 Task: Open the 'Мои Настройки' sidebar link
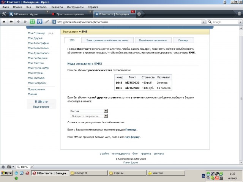tap(37, 83)
